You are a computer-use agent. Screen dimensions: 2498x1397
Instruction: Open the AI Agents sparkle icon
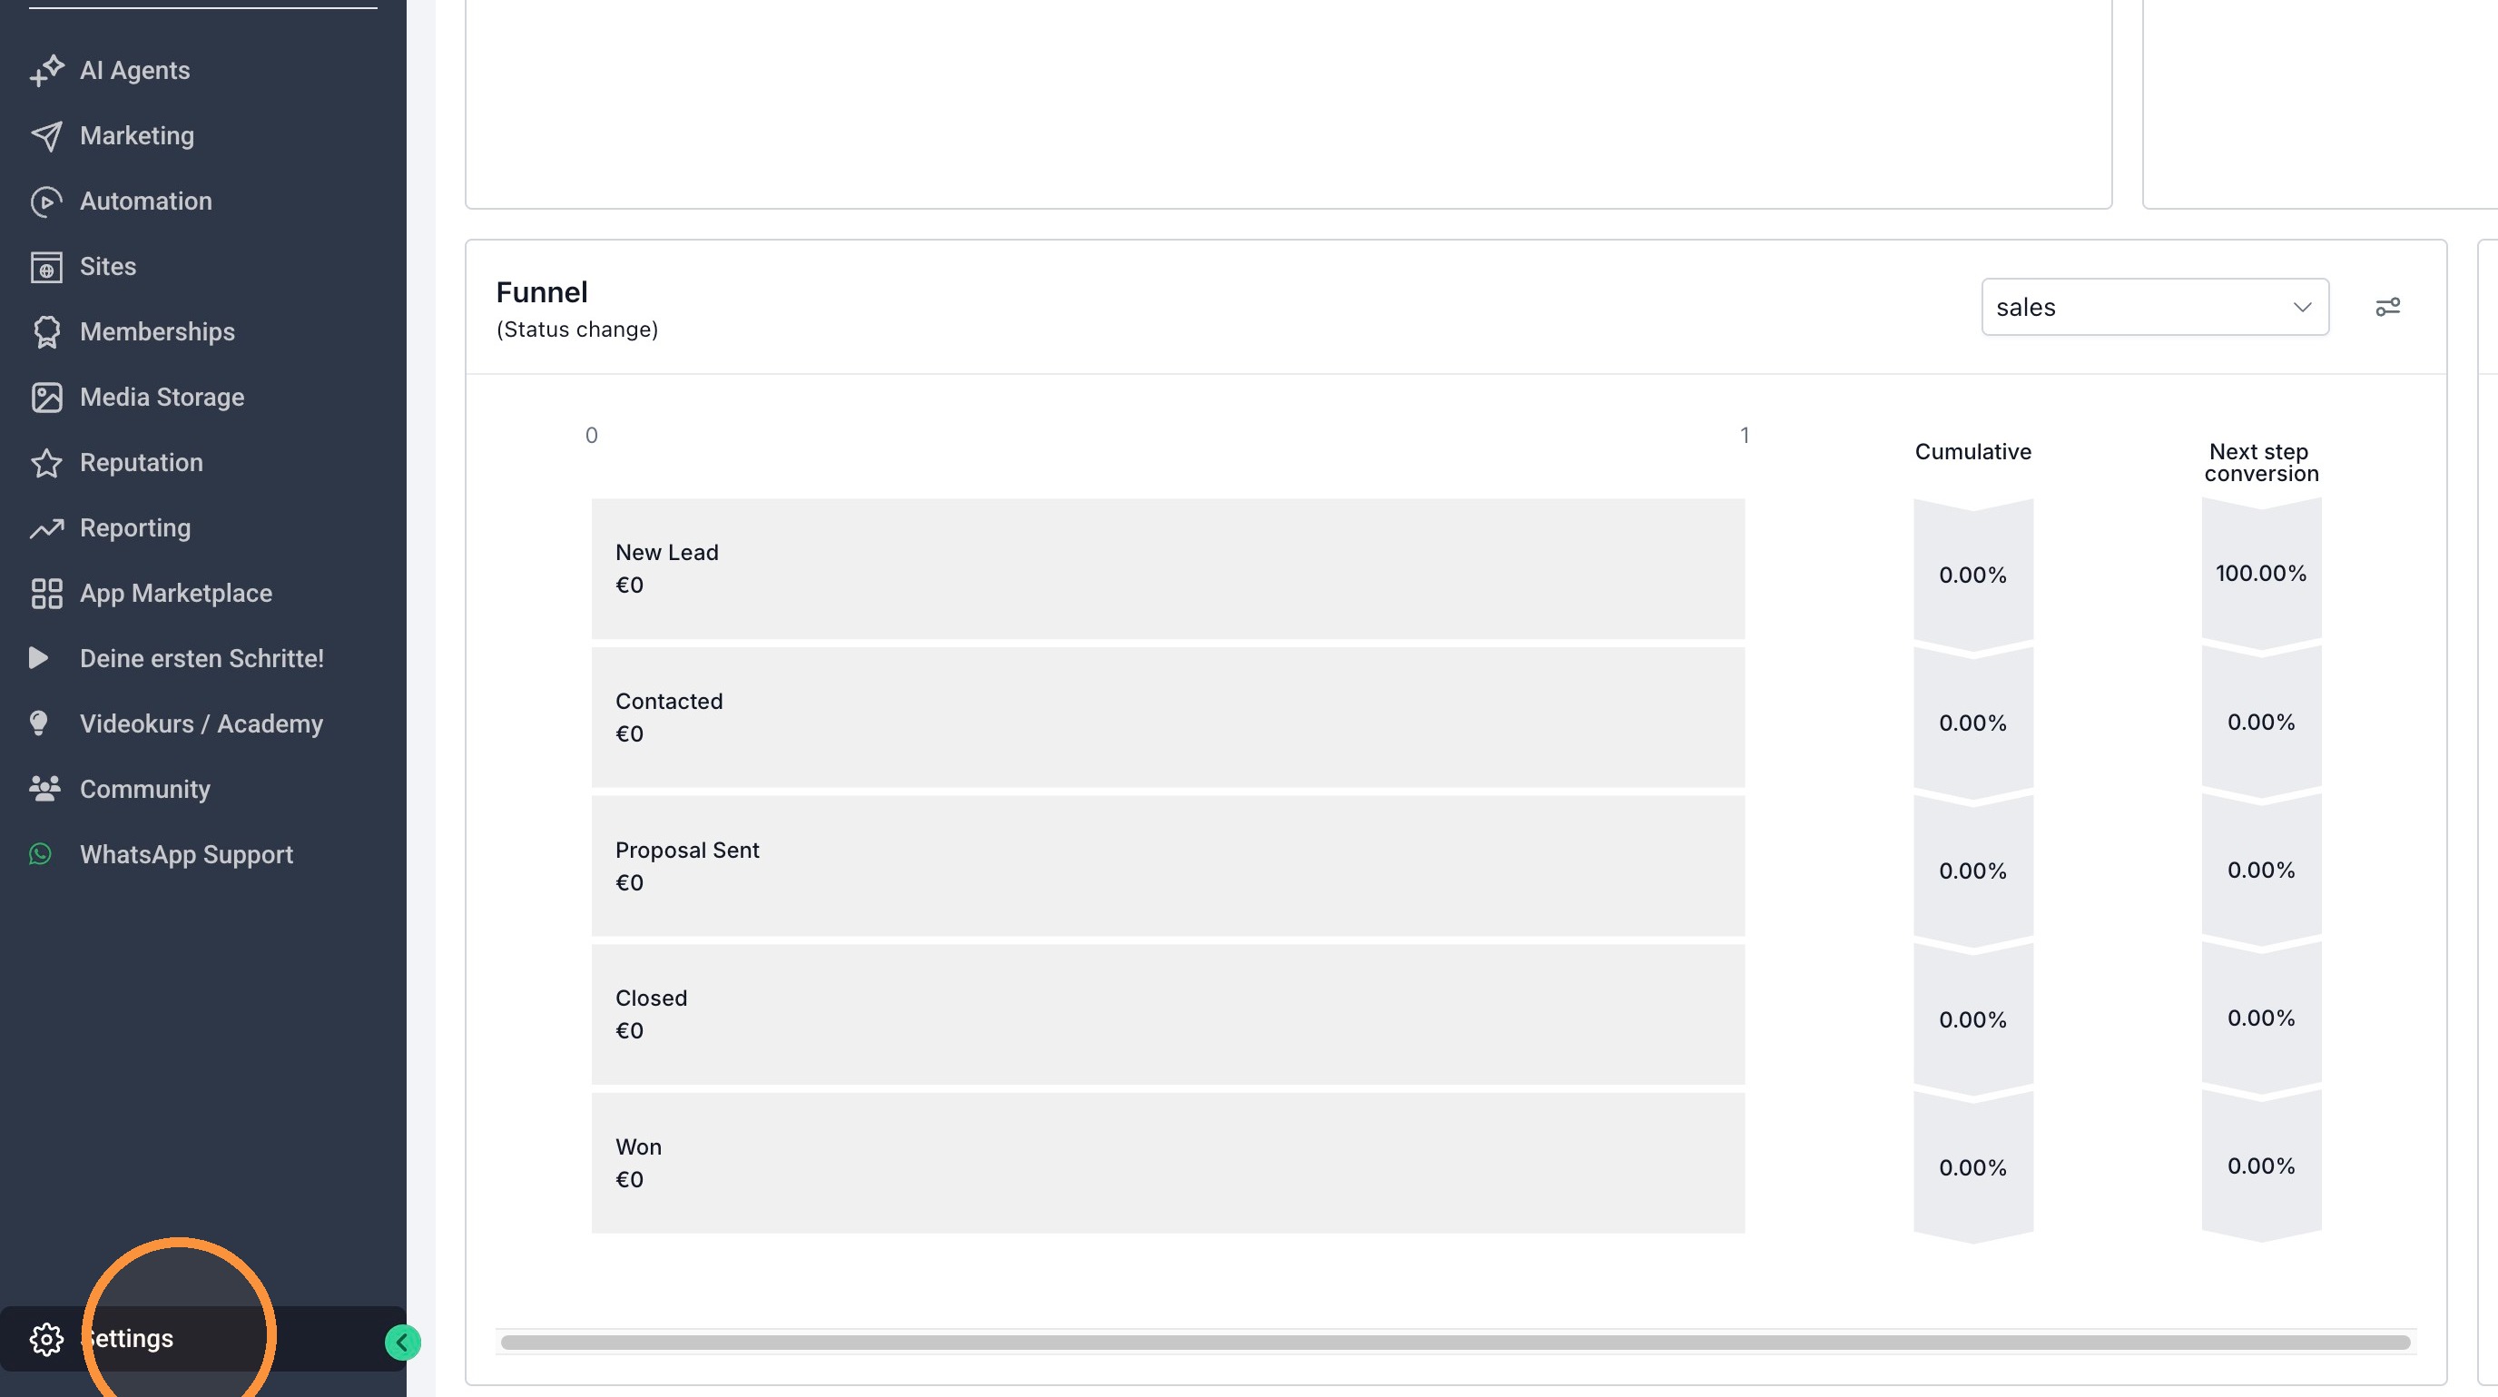pyautogui.click(x=46, y=71)
